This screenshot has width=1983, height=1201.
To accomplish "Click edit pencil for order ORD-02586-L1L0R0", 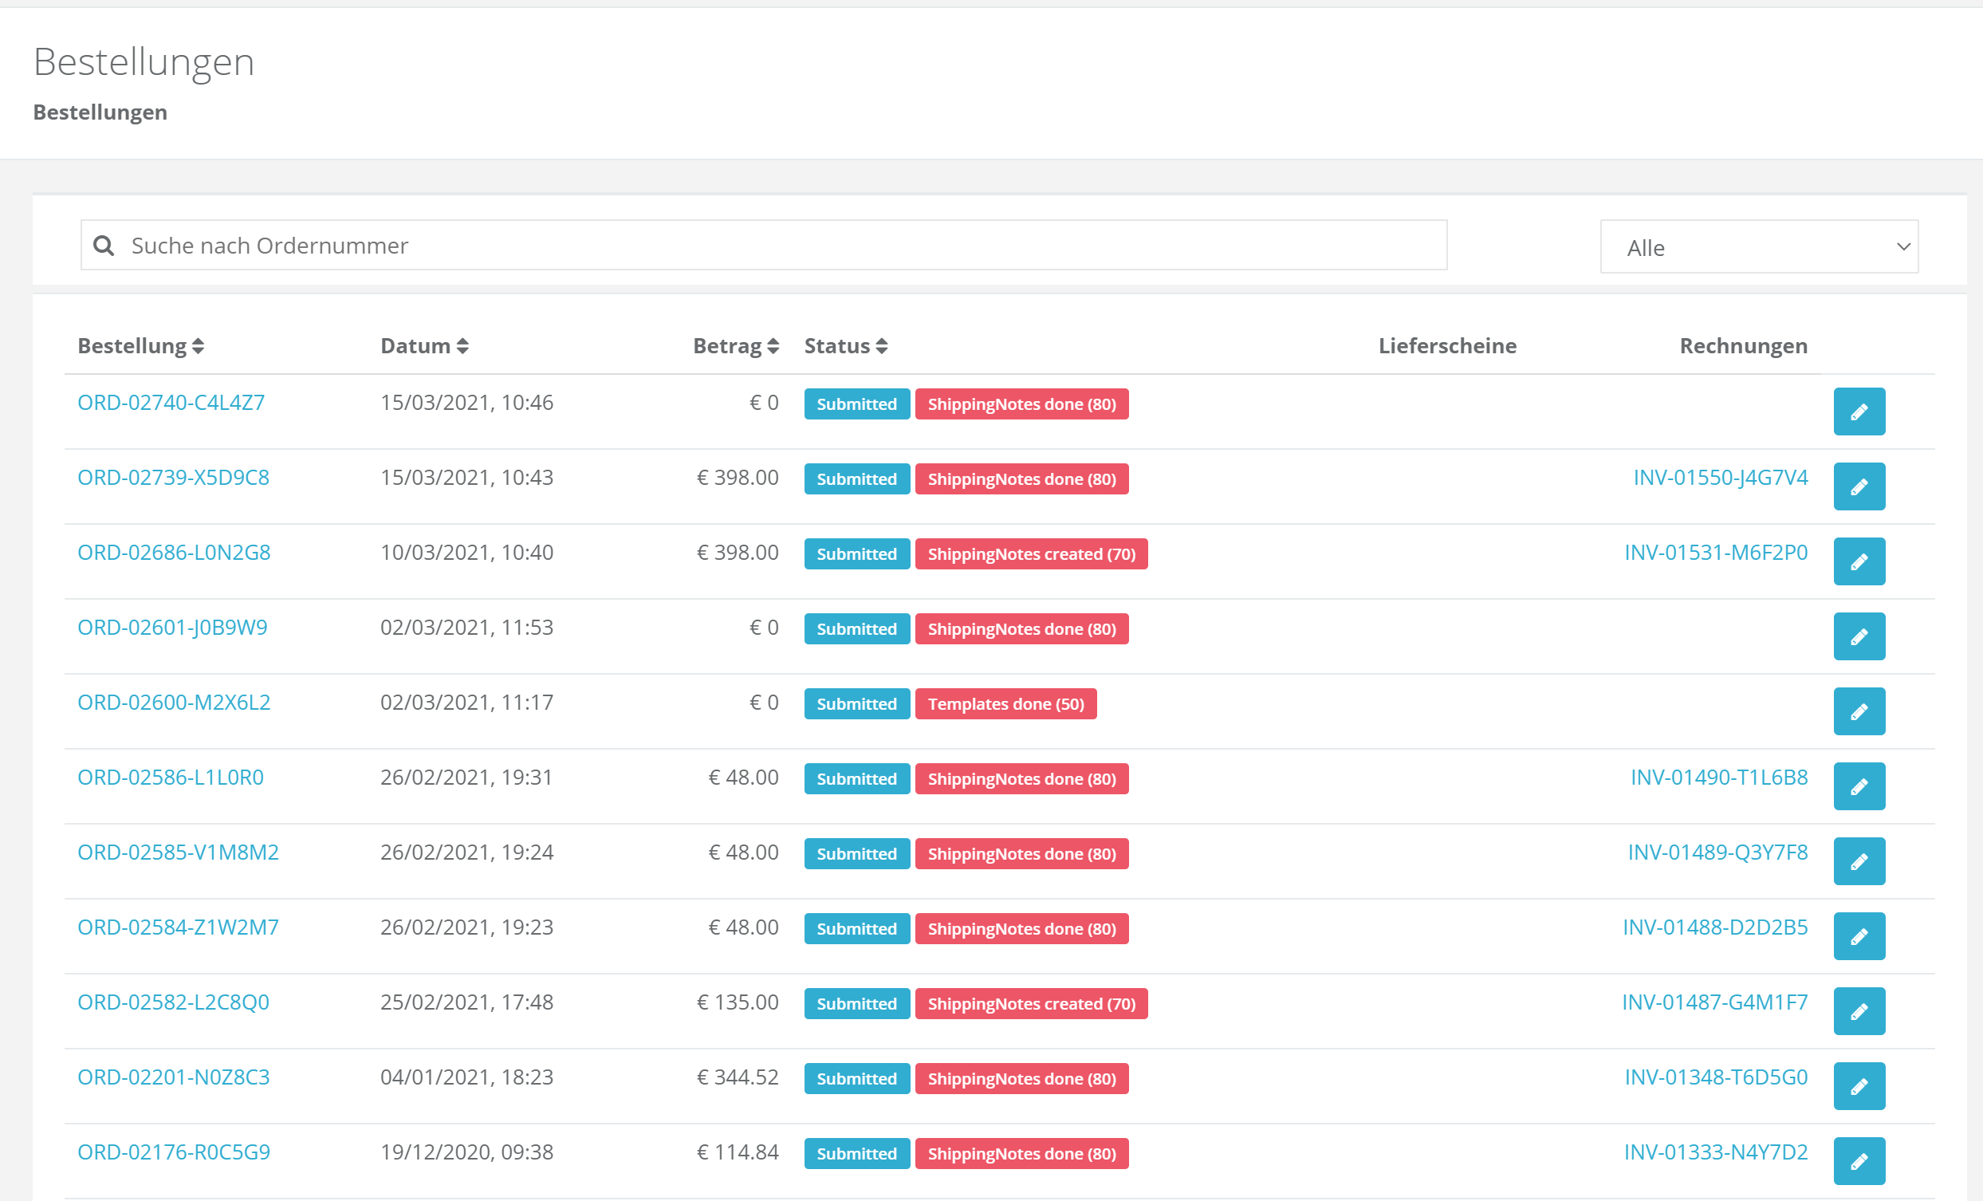I will [1859, 786].
